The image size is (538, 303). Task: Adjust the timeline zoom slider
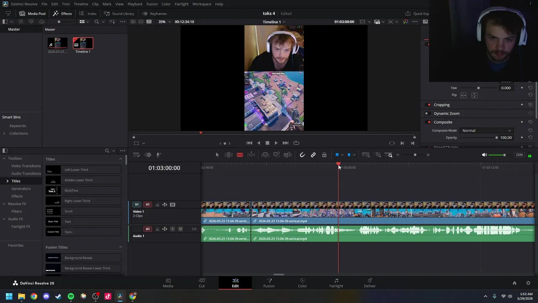[415, 155]
